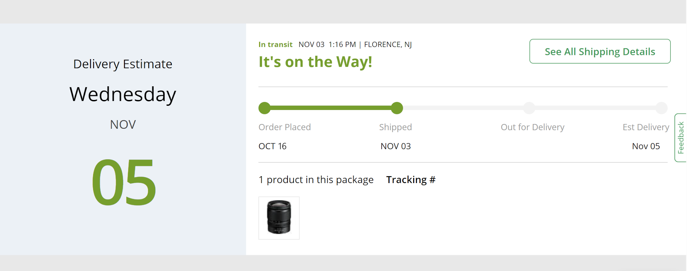
Task: Click the See All Shipping Details button
Action: (600, 52)
